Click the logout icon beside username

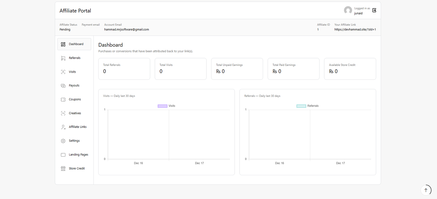click(374, 10)
